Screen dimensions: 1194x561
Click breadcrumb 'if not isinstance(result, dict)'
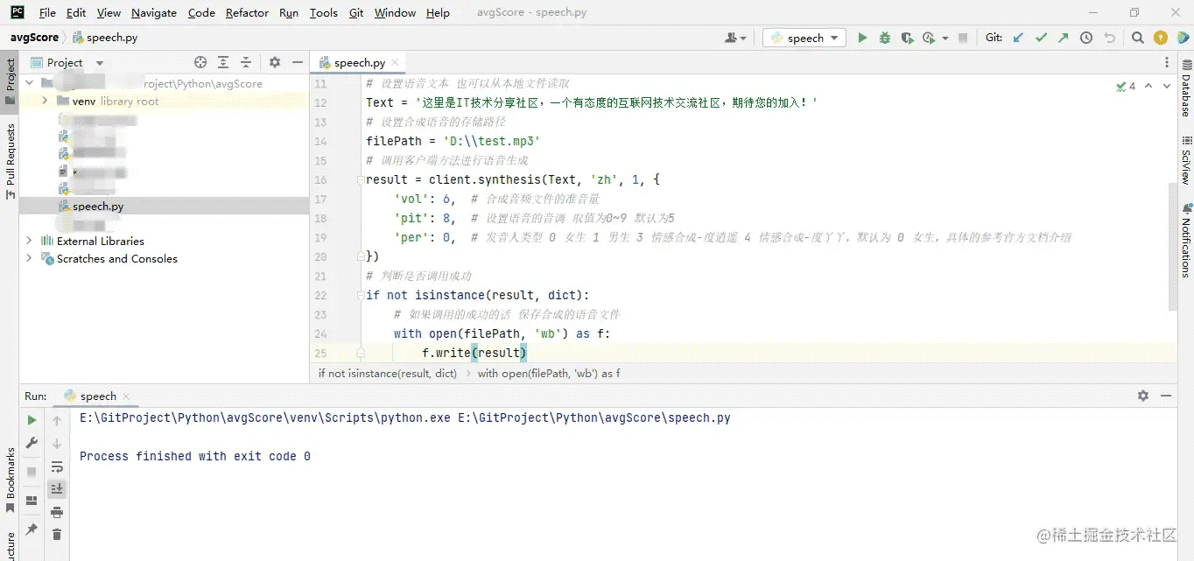coord(388,373)
